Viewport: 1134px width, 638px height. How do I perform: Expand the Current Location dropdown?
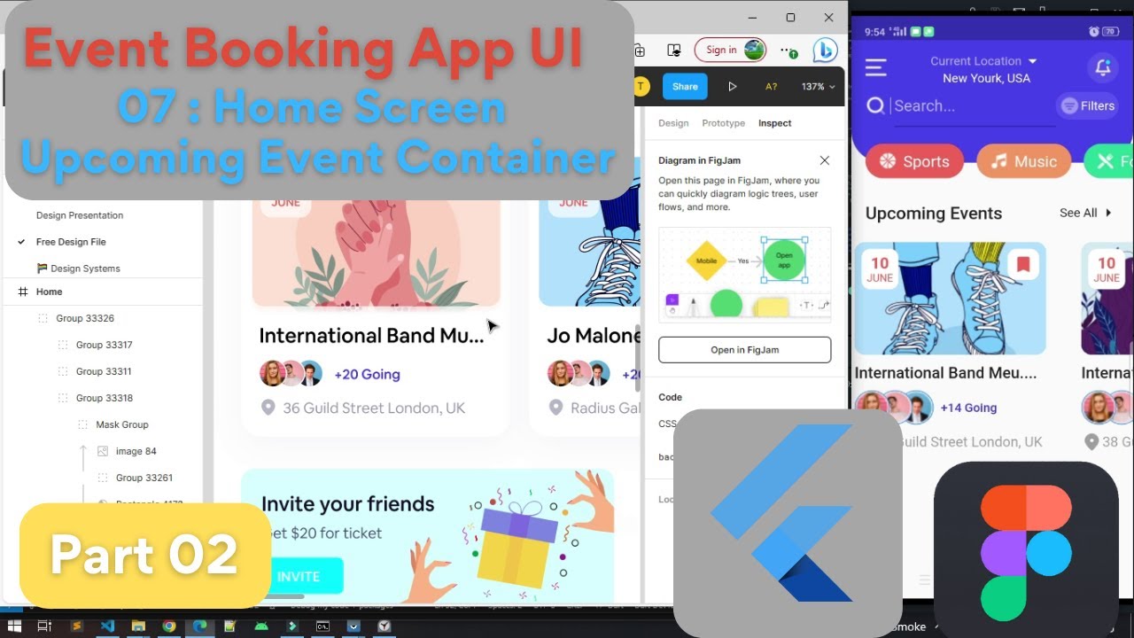(x=1031, y=61)
